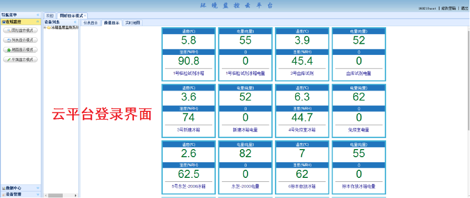Screen dimensions: 470x198
Task: Click temperature 5.8 of 1号临检试剂冰箱
Action: [x=189, y=41]
